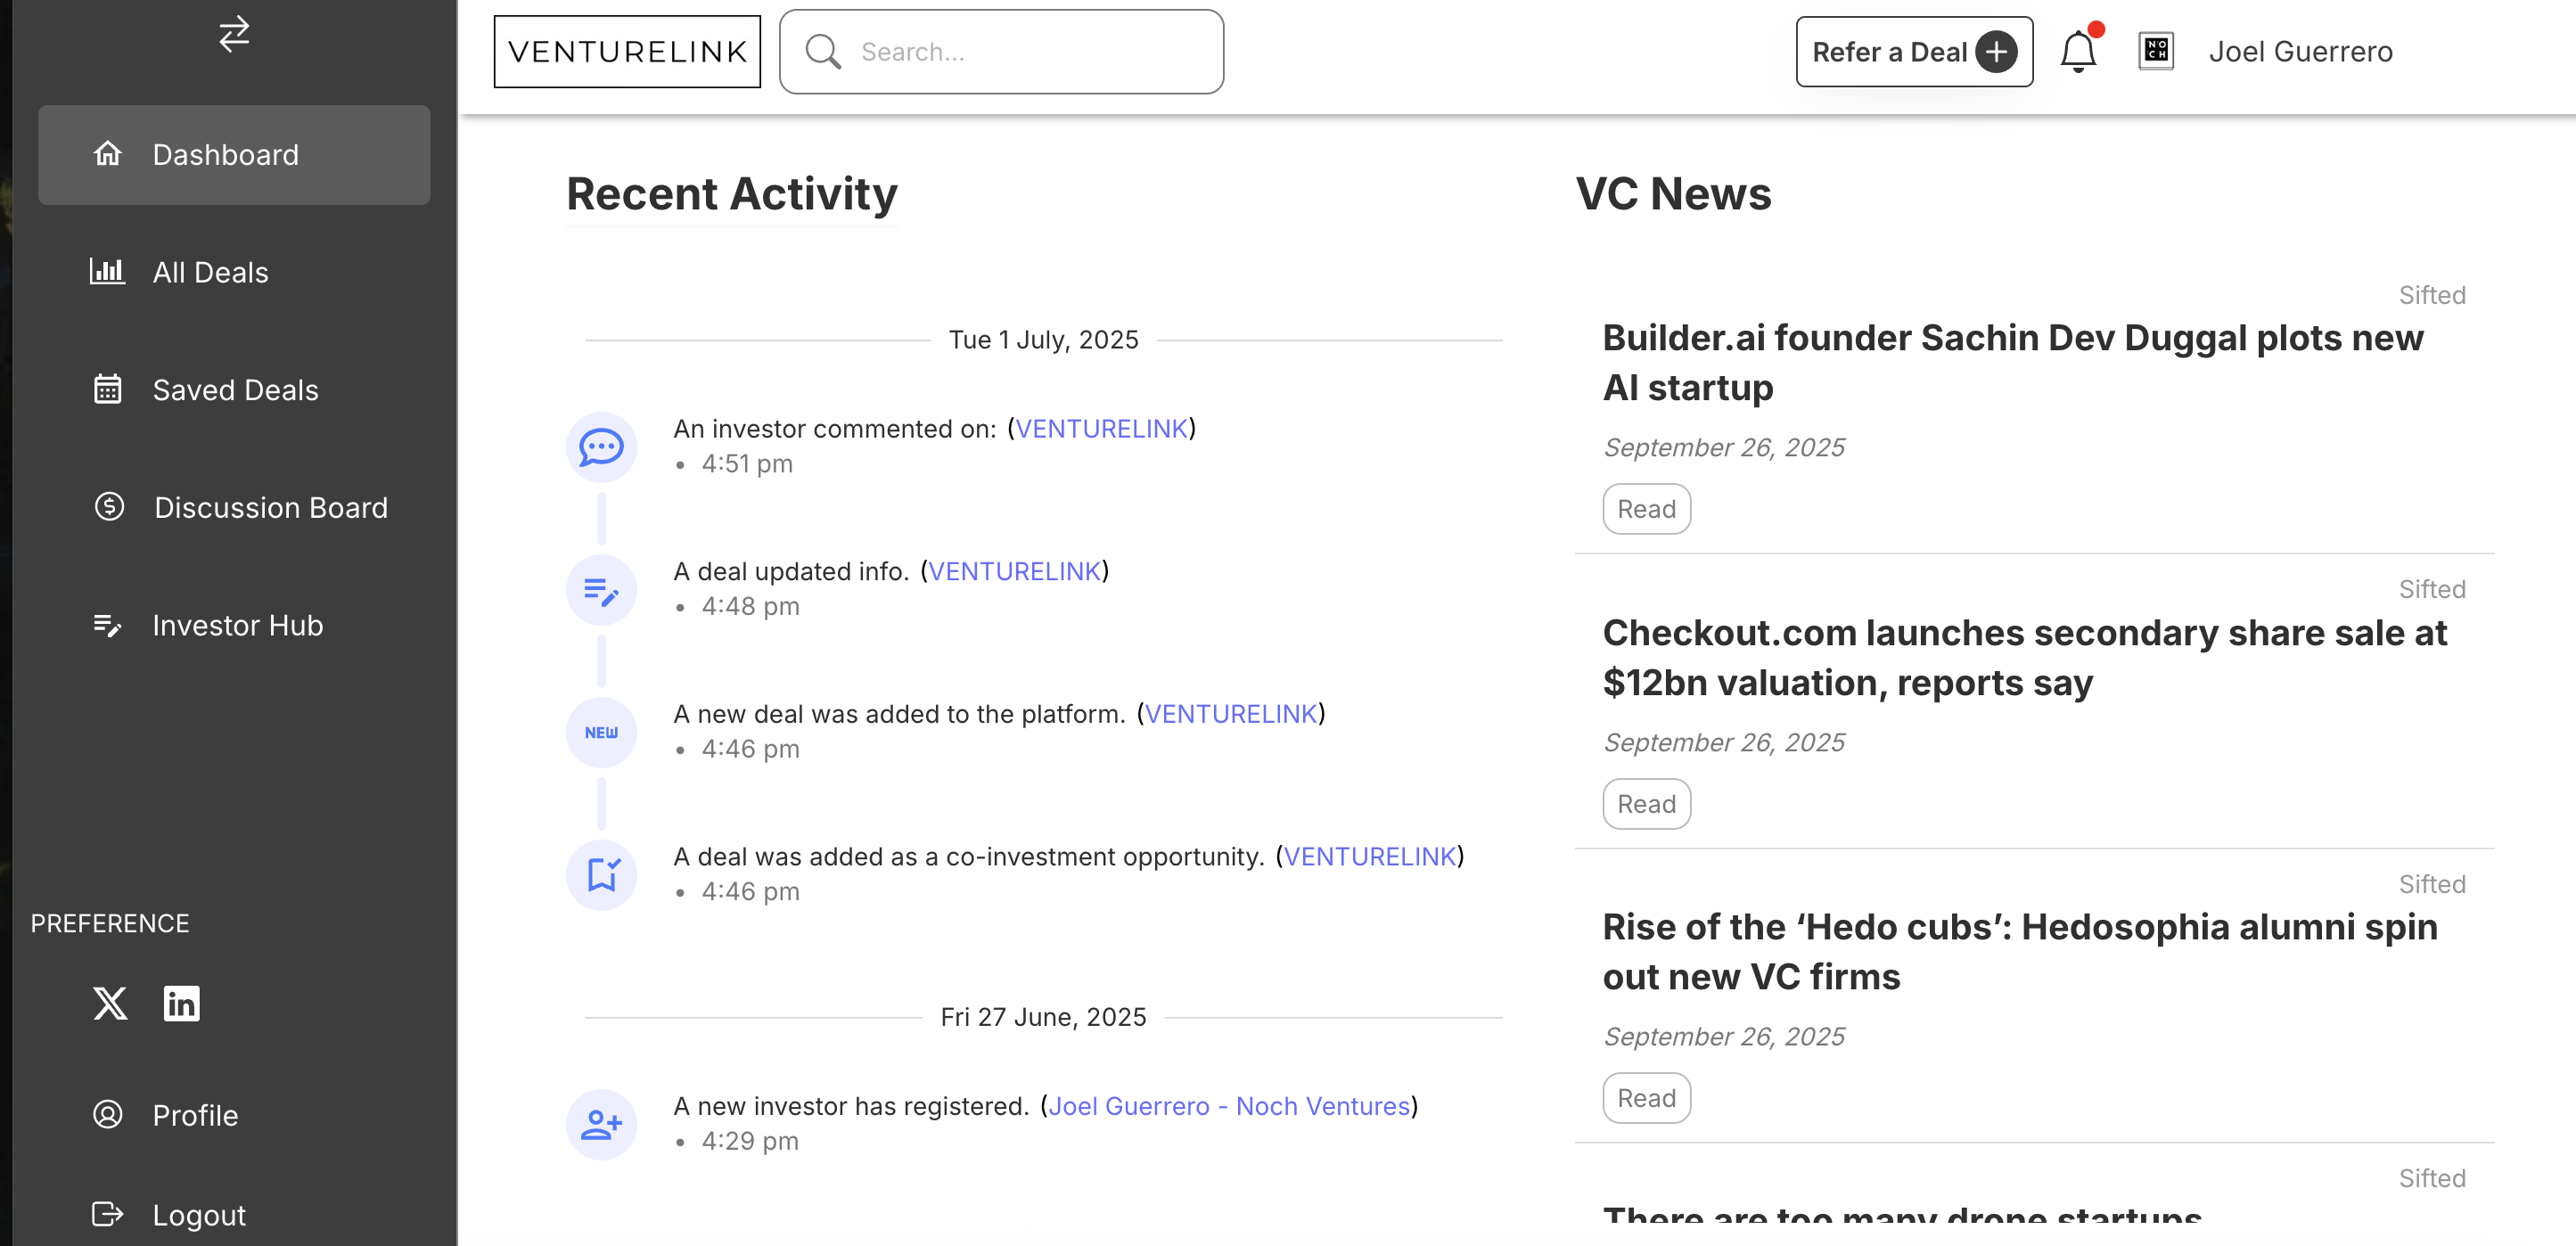Click the co-investment bookmark activity icon

point(601,875)
